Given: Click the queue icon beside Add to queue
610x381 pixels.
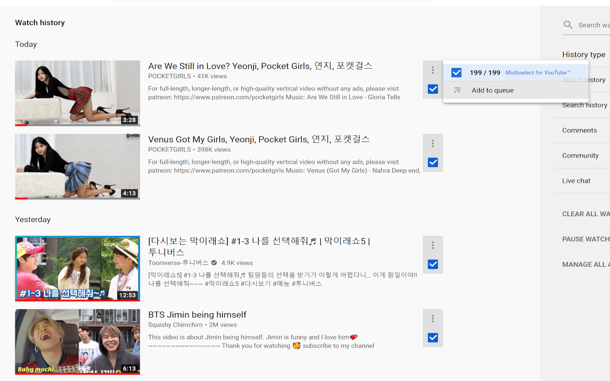Looking at the screenshot, I should tap(457, 90).
